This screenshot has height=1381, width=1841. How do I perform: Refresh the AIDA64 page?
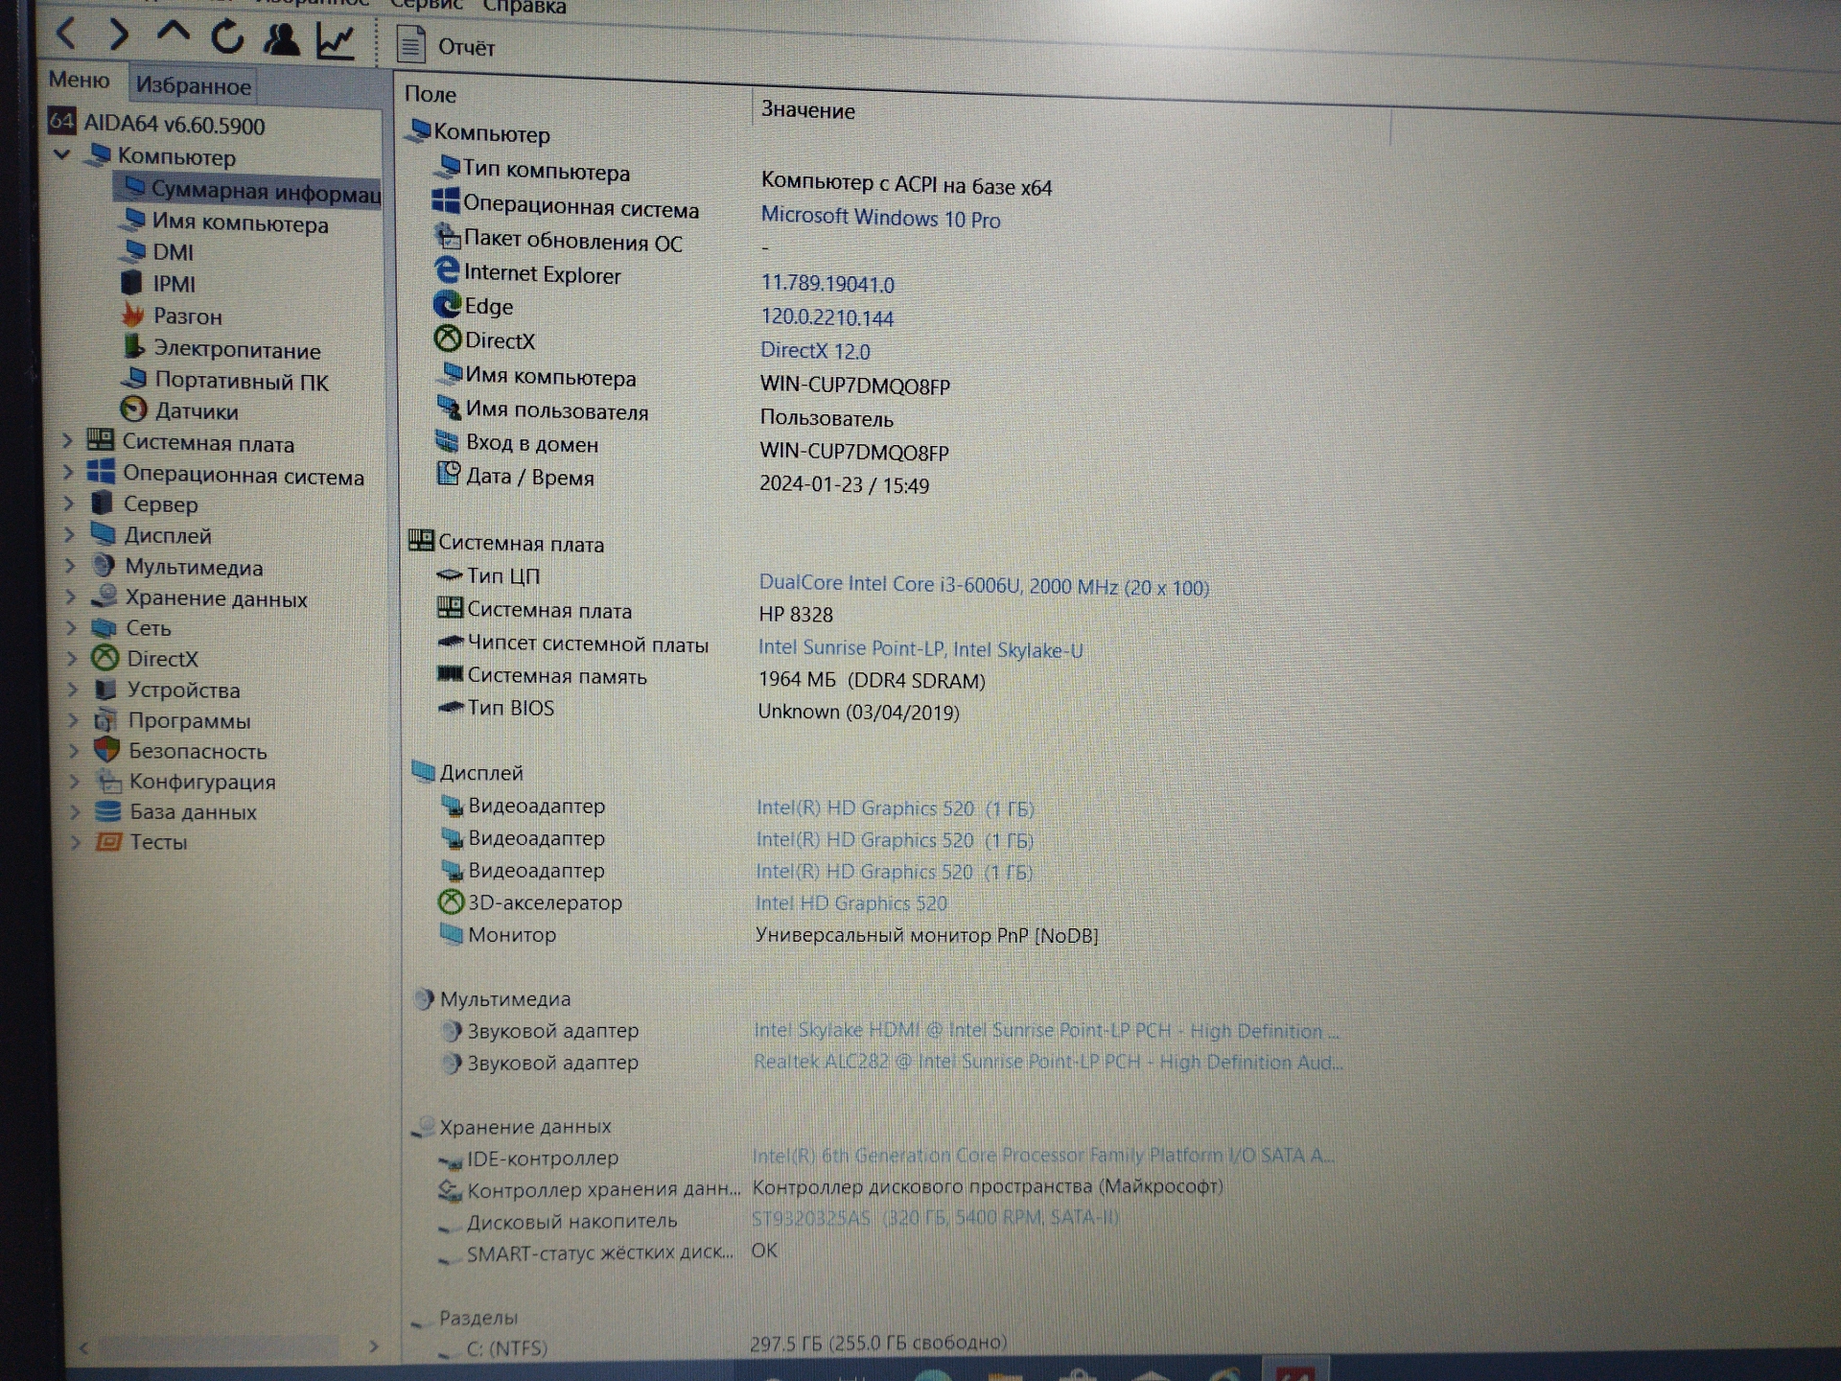tap(227, 37)
